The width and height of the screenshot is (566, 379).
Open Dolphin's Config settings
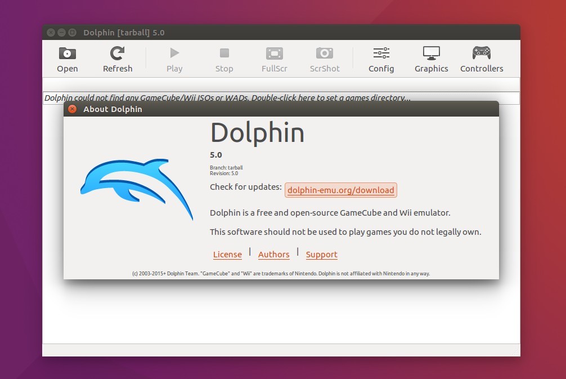pyautogui.click(x=381, y=58)
